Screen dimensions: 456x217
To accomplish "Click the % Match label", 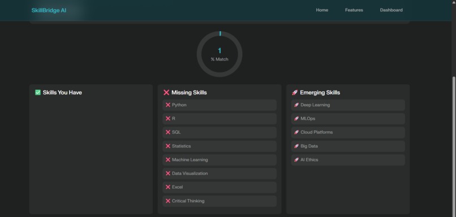I will [x=220, y=59].
